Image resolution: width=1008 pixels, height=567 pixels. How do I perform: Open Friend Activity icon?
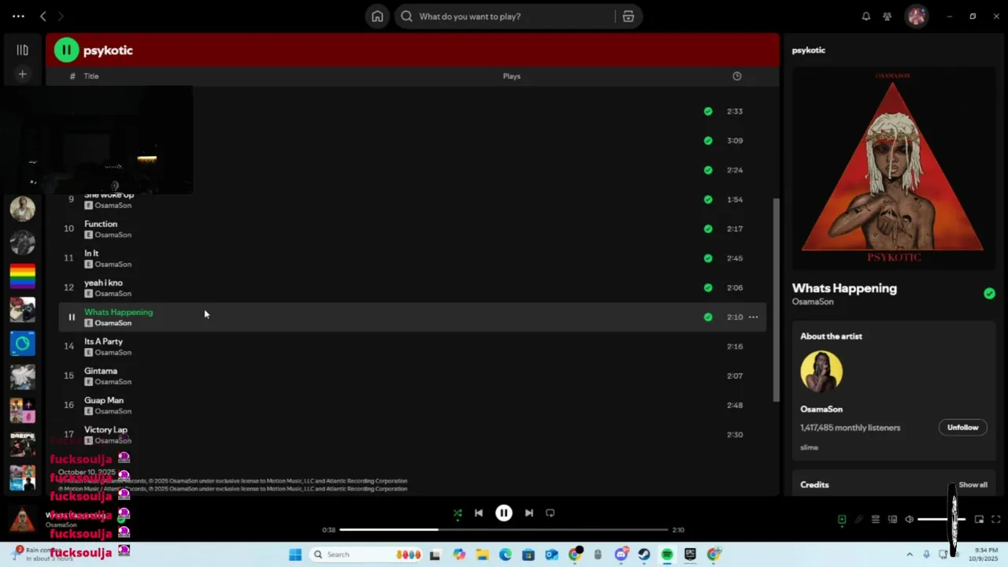[x=888, y=17]
